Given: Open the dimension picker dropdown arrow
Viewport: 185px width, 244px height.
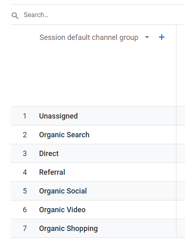Looking at the screenshot, I should [x=147, y=37].
